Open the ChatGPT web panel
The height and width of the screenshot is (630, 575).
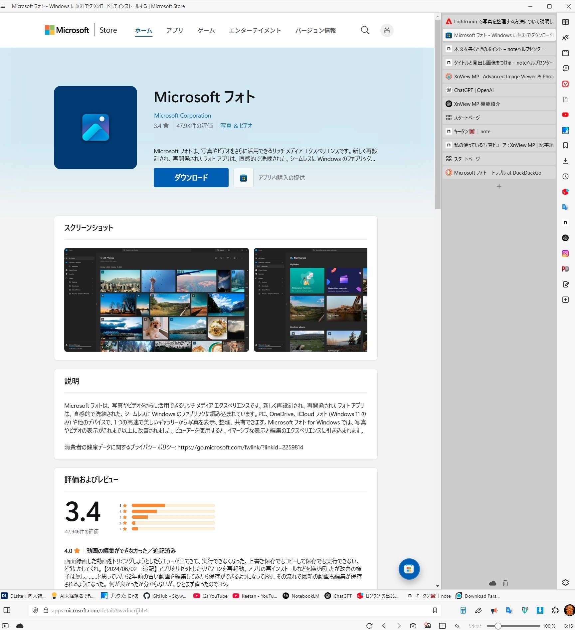click(x=565, y=238)
